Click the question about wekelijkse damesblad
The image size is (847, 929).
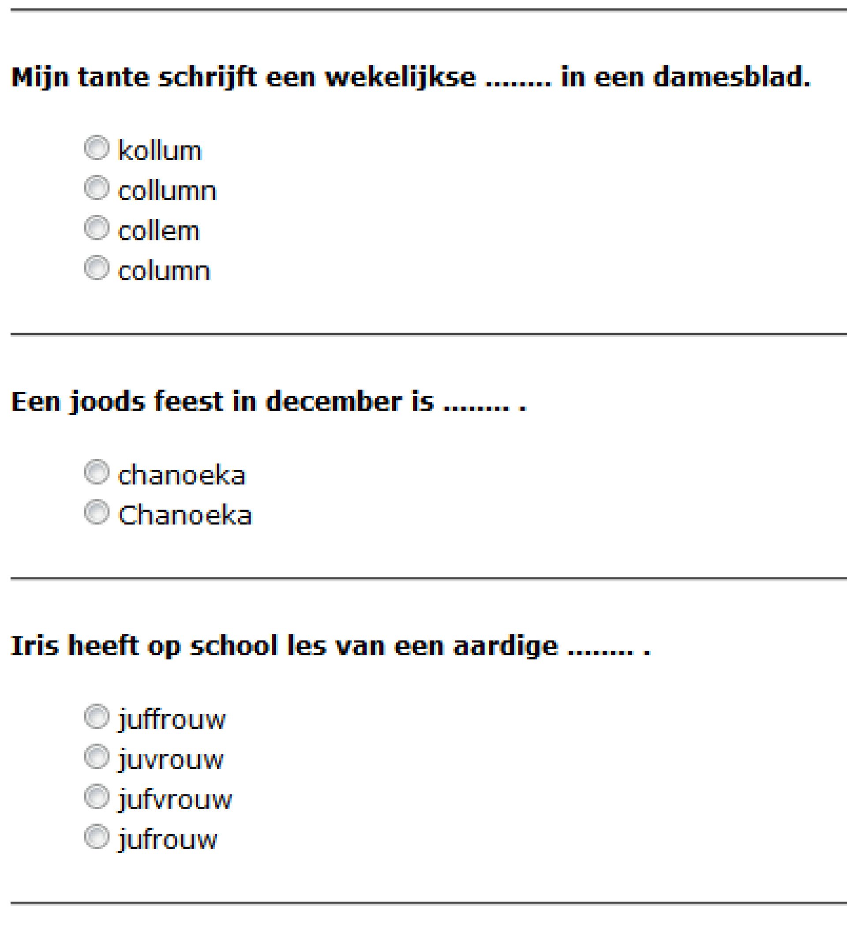point(411,77)
